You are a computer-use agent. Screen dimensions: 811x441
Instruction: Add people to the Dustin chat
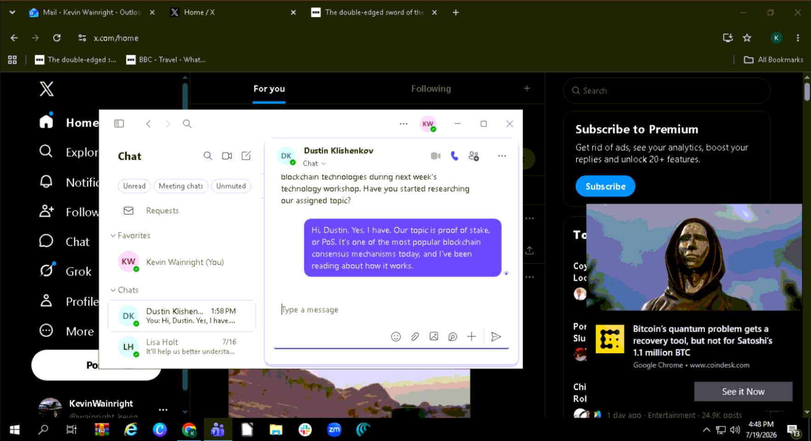click(474, 156)
